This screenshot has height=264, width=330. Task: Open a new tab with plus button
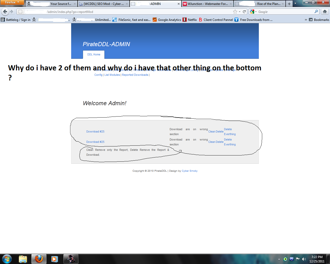click(x=289, y=4)
